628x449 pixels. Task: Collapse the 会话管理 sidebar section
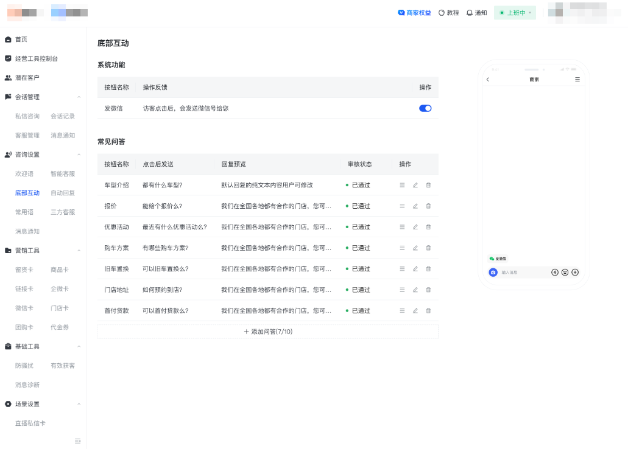(x=78, y=97)
